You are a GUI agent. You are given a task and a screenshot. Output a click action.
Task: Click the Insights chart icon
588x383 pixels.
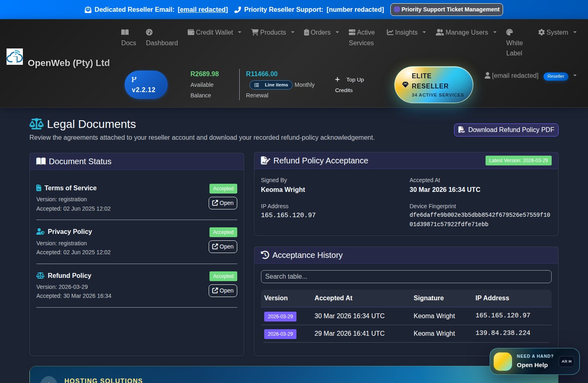390,32
